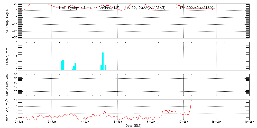Select the 19-Jun date tick label

[x=249, y=122]
